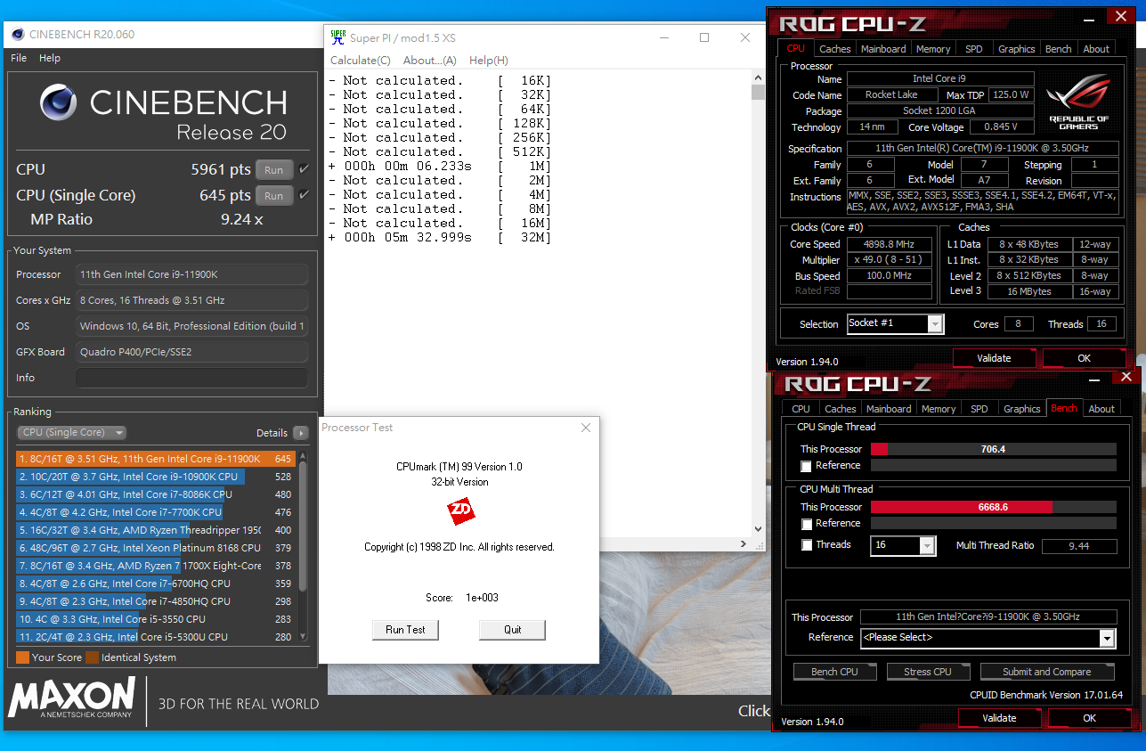Screen dimensions: 1146x751
Task: Select ranking row Intel Core i7-7700K CPU
Action: pos(155,512)
